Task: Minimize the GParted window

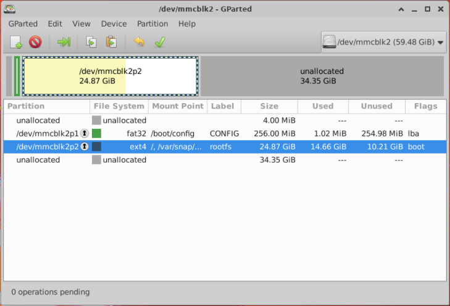Action: [x=414, y=9]
